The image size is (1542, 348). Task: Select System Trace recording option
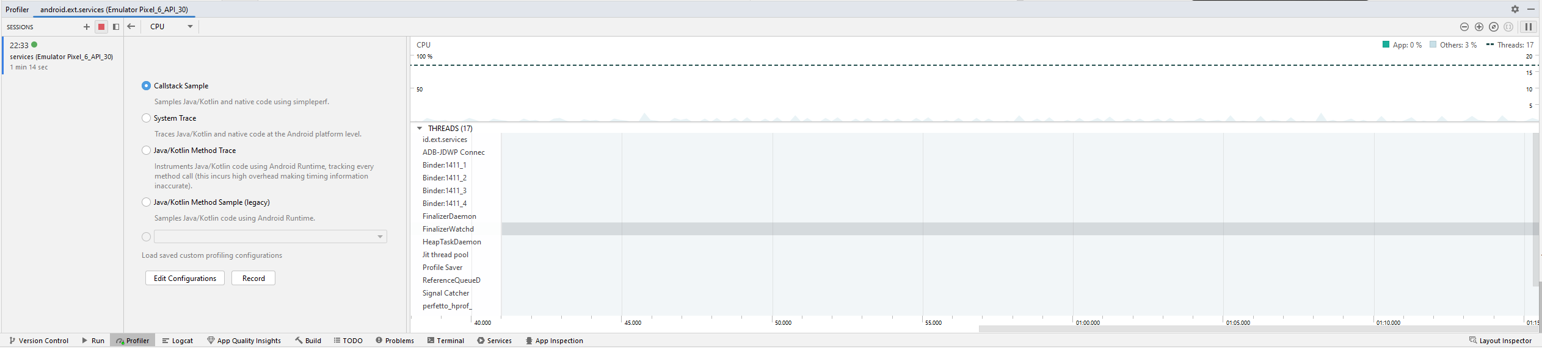click(x=147, y=118)
